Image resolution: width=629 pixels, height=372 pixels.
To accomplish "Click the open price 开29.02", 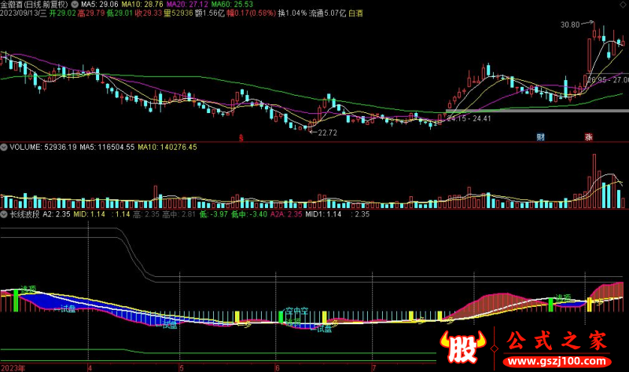I will [x=63, y=13].
